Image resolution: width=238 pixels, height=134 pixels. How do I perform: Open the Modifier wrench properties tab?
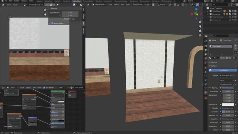tap(206, 72)
